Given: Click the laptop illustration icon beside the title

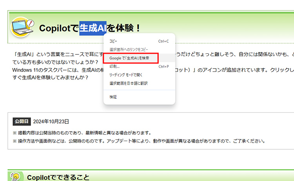Looking at the screenshot, I should [x=22, y=27].
